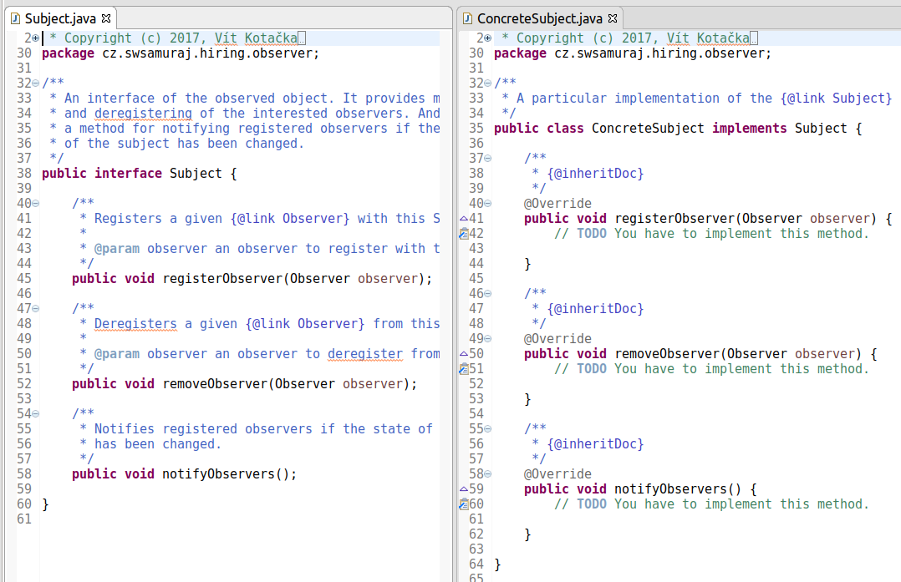Click the override marker beside notifyObservers line 59
This screenshot has width=901, height=582.
464,489
